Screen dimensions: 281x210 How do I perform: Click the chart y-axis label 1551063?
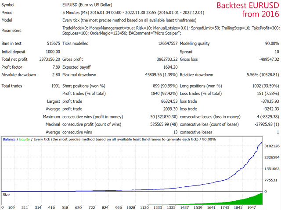coord(272,169)
